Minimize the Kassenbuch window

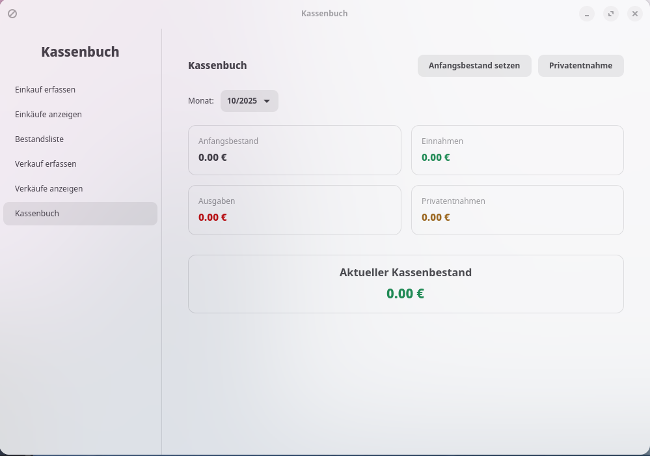(587, 14)
